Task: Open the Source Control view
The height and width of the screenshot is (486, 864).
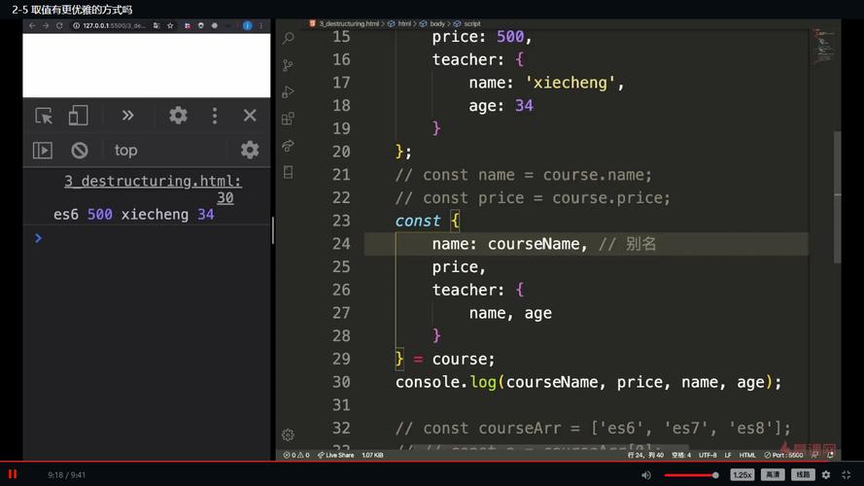Action: click(x=289, y=65)
